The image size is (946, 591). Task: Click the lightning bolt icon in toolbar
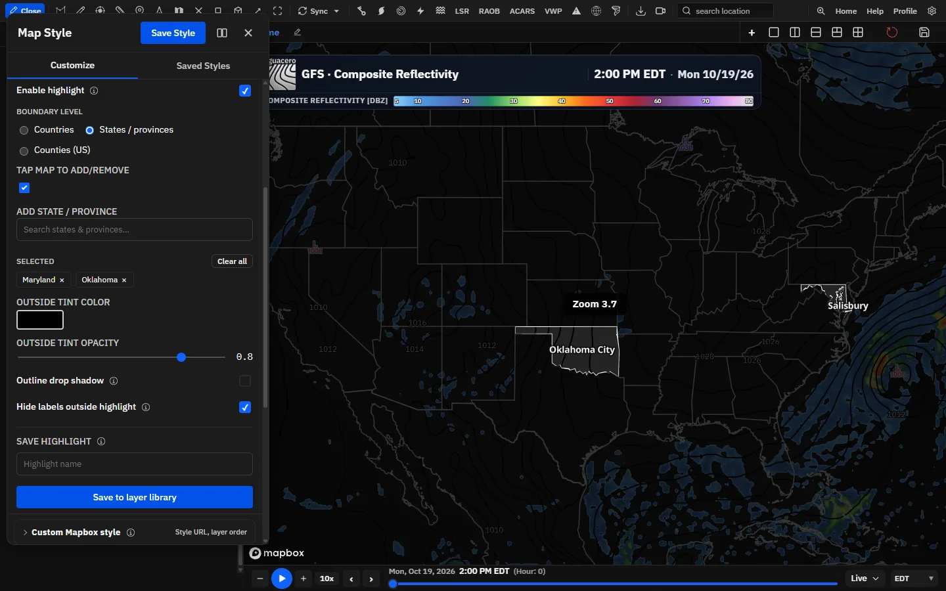[420, 11]
